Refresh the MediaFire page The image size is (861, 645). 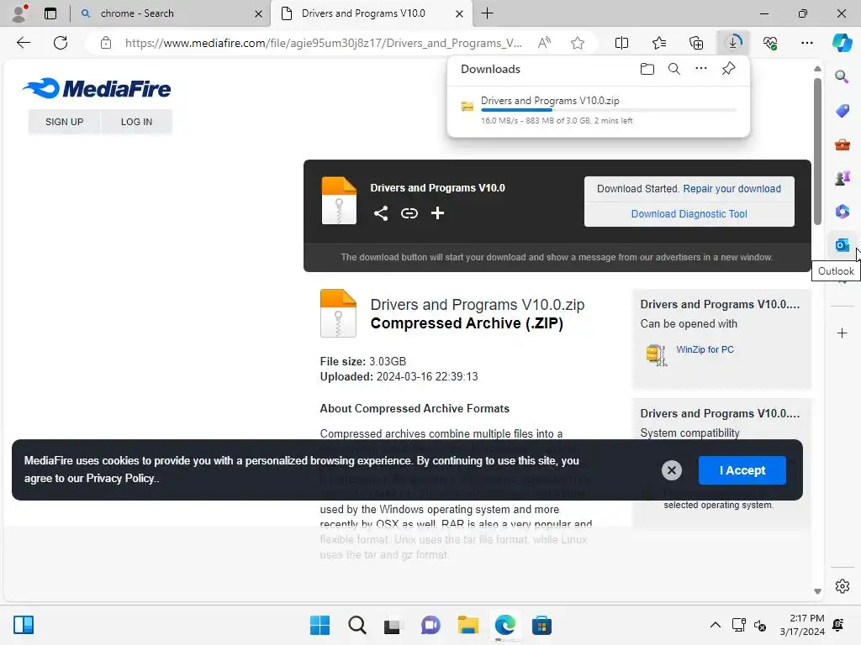[x=61, y=43]
